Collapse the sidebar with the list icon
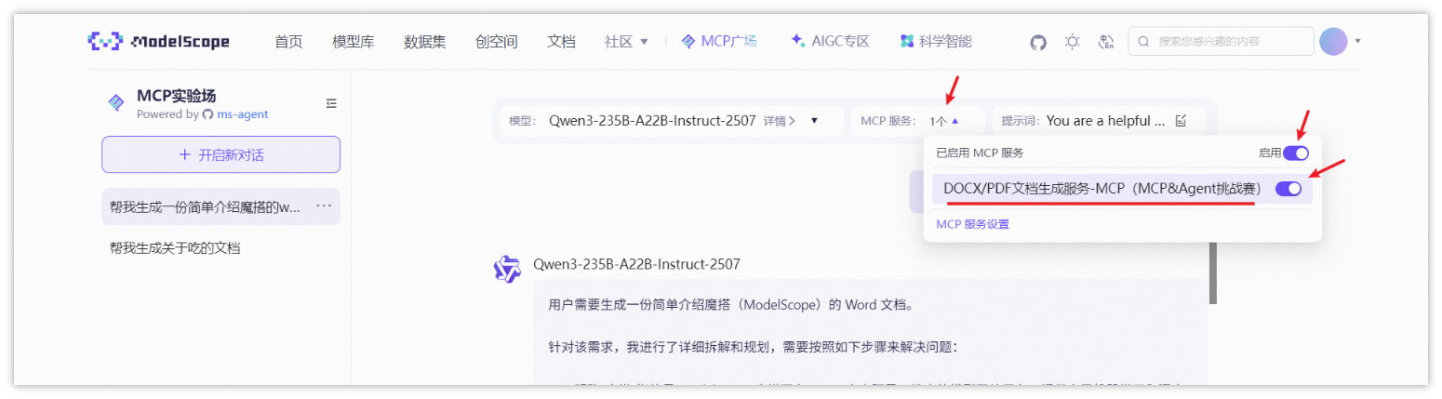1442x399 pixels. tap(331, 103)
